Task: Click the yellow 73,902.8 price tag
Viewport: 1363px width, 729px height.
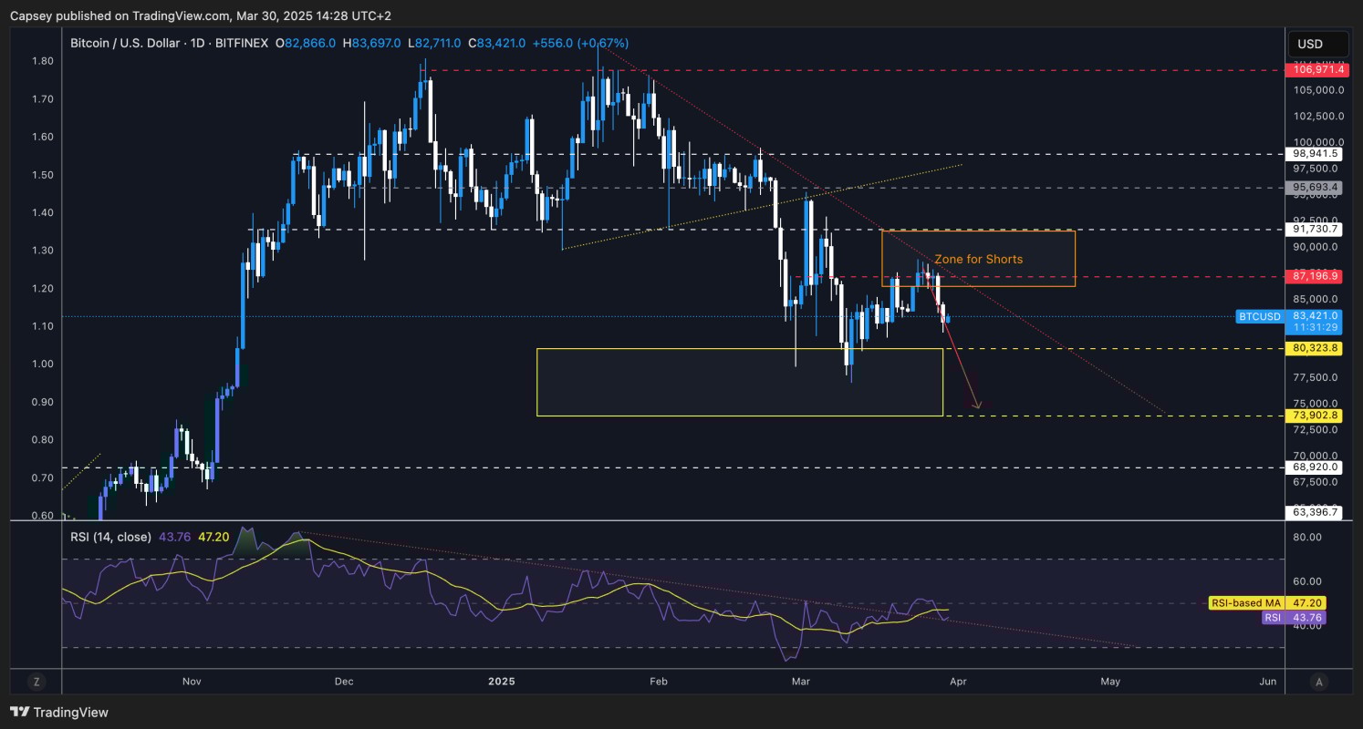Action: coord(1313,416)
